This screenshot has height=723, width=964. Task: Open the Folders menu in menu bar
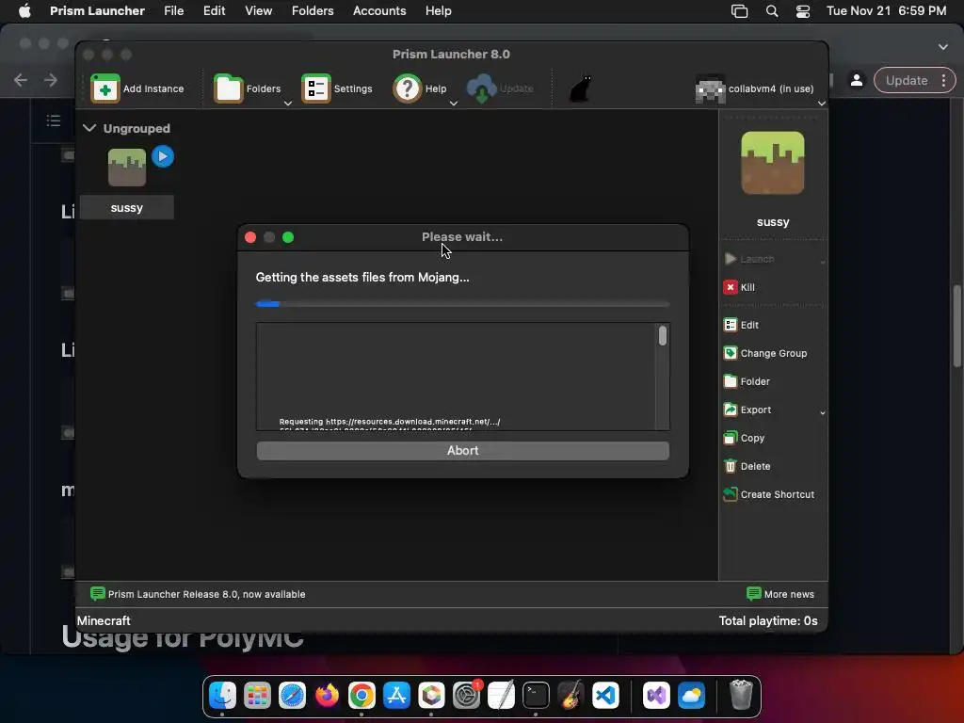click(x=313, y=10)
